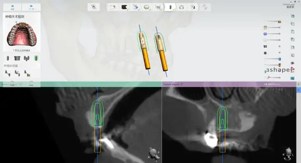Click the head orientation icon in right slice
301x163 pixels.
pos(288,154)
